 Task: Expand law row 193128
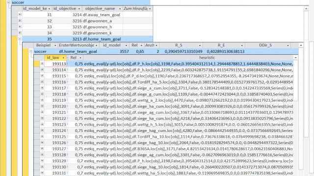[x=42, y=154]
